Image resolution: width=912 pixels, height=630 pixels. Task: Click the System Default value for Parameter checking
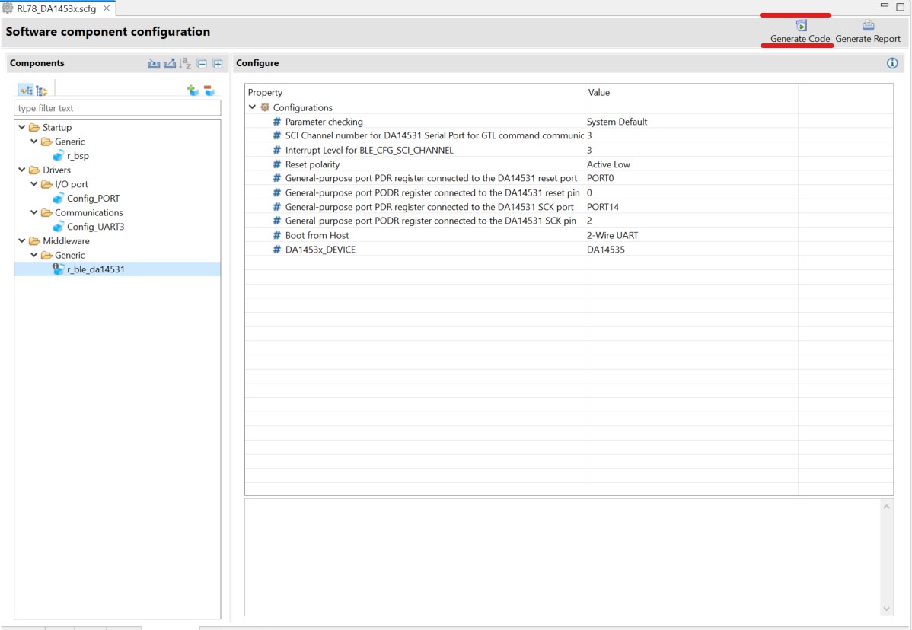click(x=617, y=122)
